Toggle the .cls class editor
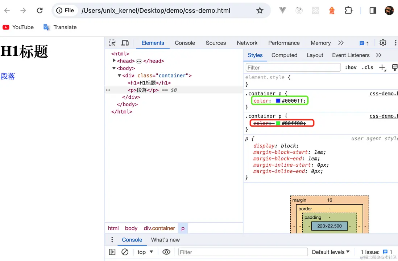The height and width of the screenshot is (261, 398). (x=367, y=68)
